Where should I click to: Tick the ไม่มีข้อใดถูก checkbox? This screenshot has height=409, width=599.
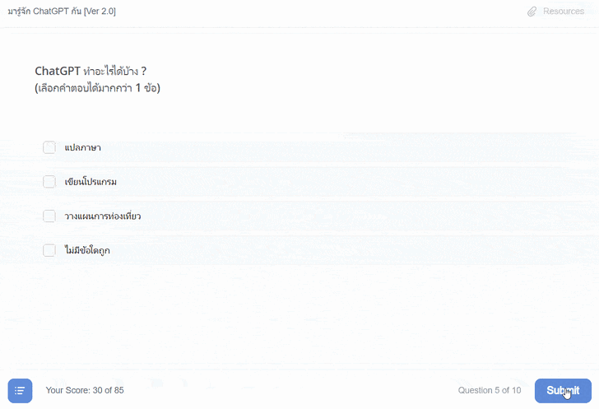click(49, 250)
